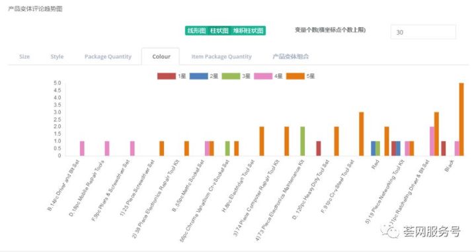Switch chart to 柱状图 bar view
Screen dimensions: 476x252
coord(219,30)
